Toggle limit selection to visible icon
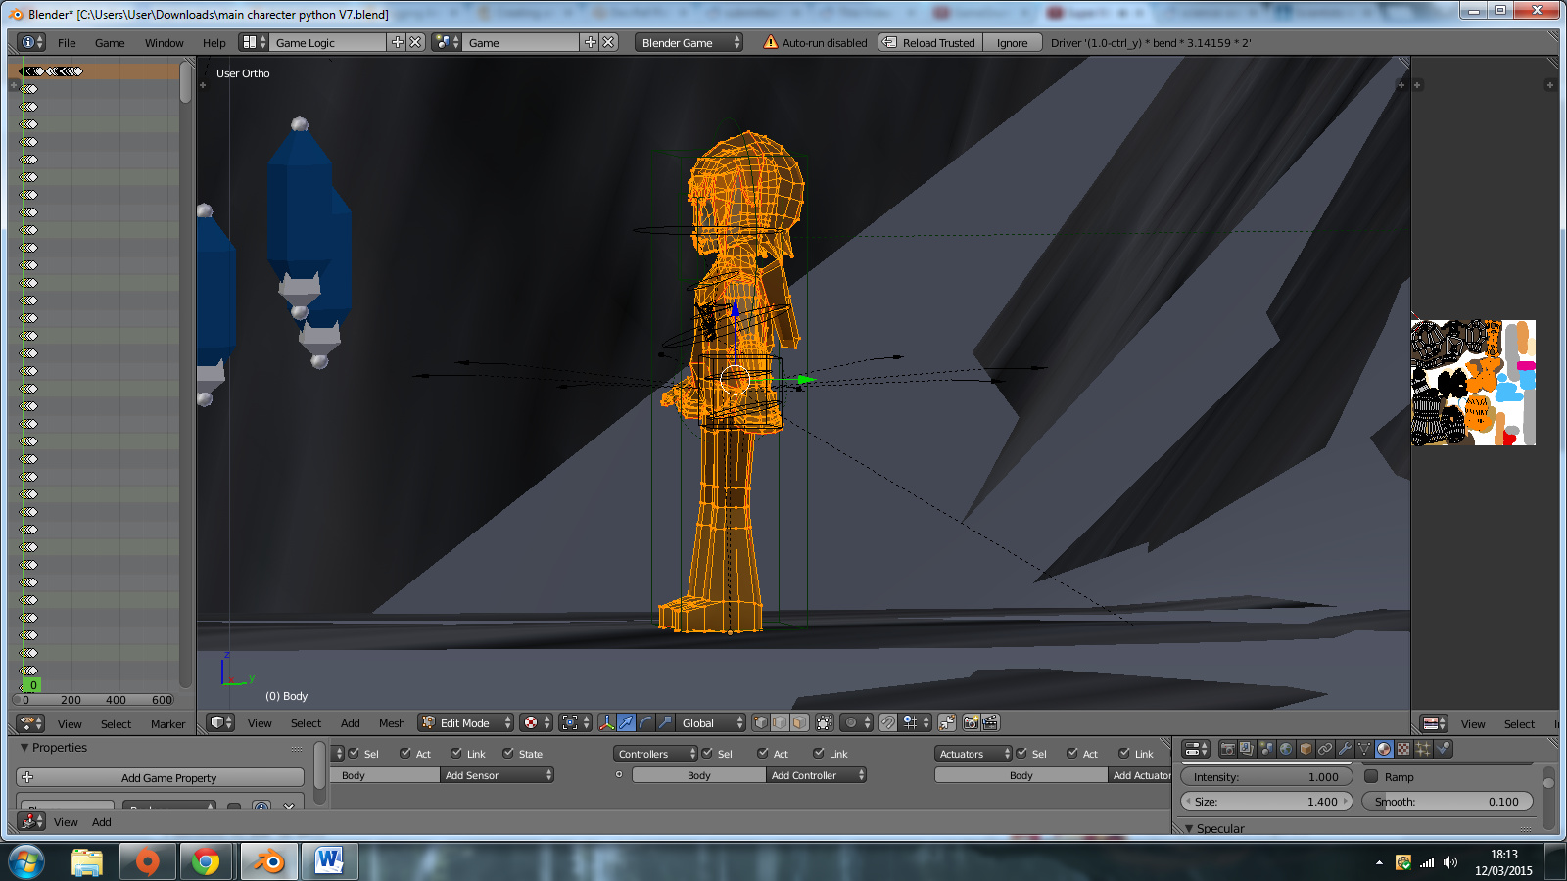The height and width of the screenshot is (881, 1567). point(825,722)
